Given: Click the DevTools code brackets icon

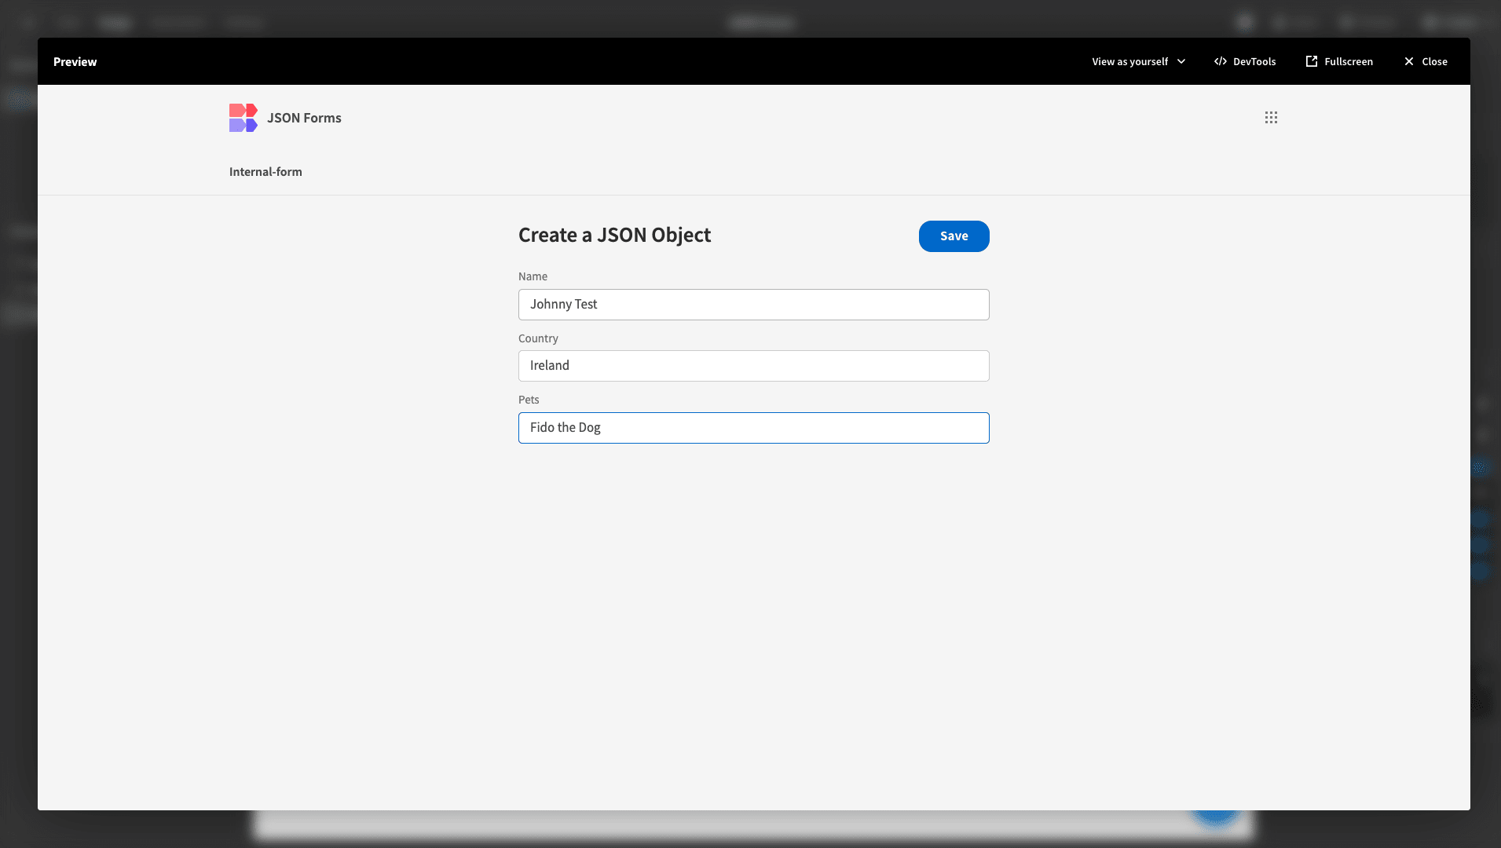Looking at the screenshot, I should (x=1221, y=62).
